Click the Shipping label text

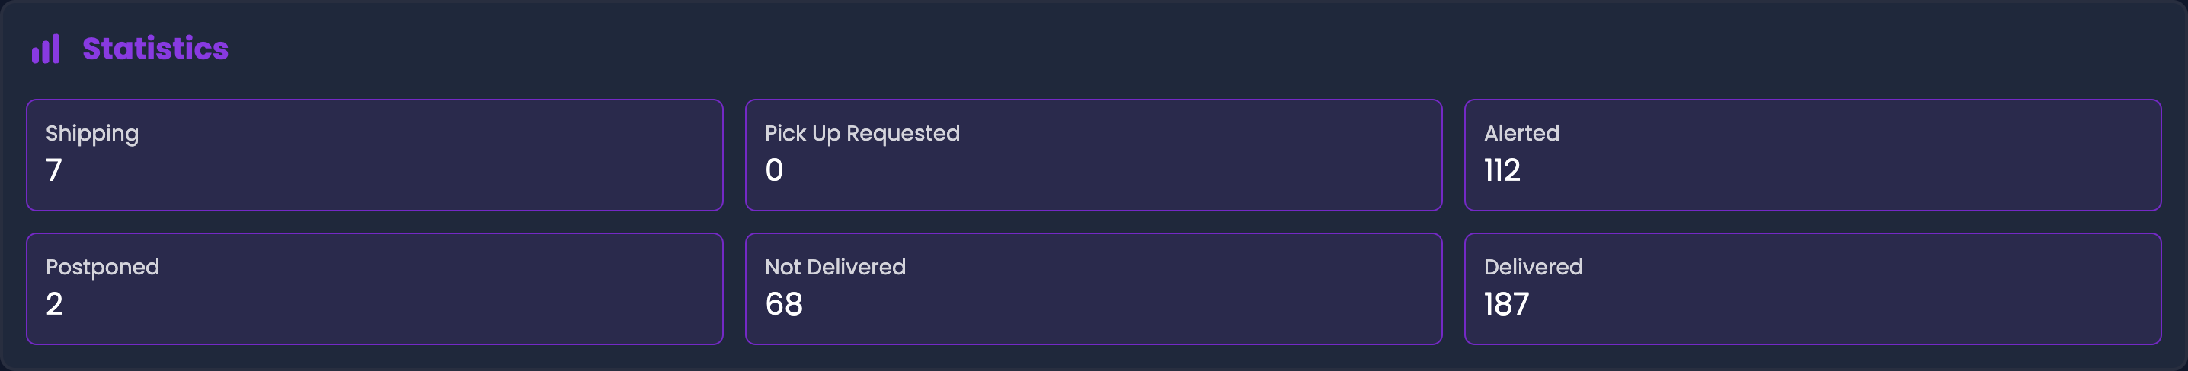(x=91, y=134)
